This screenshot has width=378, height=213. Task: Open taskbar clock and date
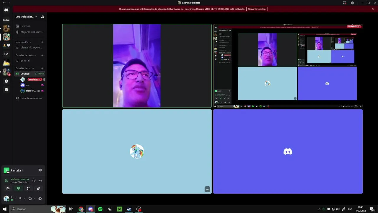pos(361,209)
